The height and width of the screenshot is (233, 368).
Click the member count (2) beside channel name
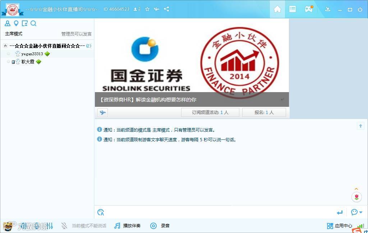tap(88, 46)
